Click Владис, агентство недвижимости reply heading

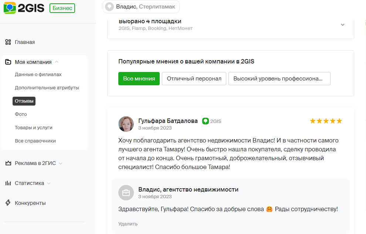click(188, 189)
